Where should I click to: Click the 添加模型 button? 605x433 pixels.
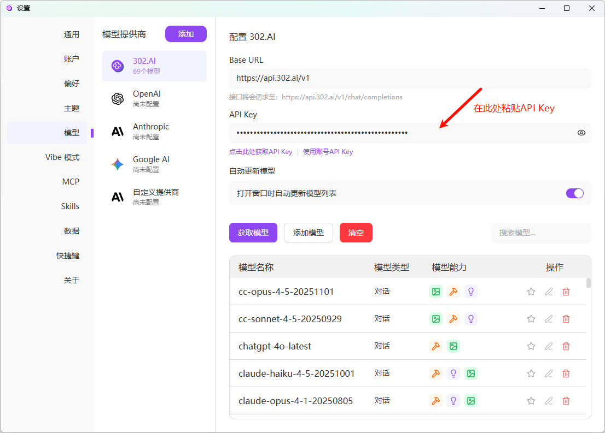(309, 233)
